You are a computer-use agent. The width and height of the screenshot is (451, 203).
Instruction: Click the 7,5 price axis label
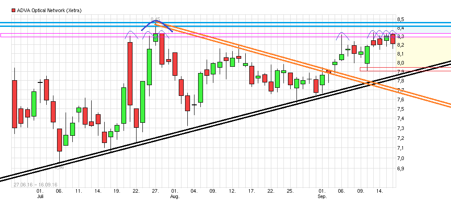[400, 109]
